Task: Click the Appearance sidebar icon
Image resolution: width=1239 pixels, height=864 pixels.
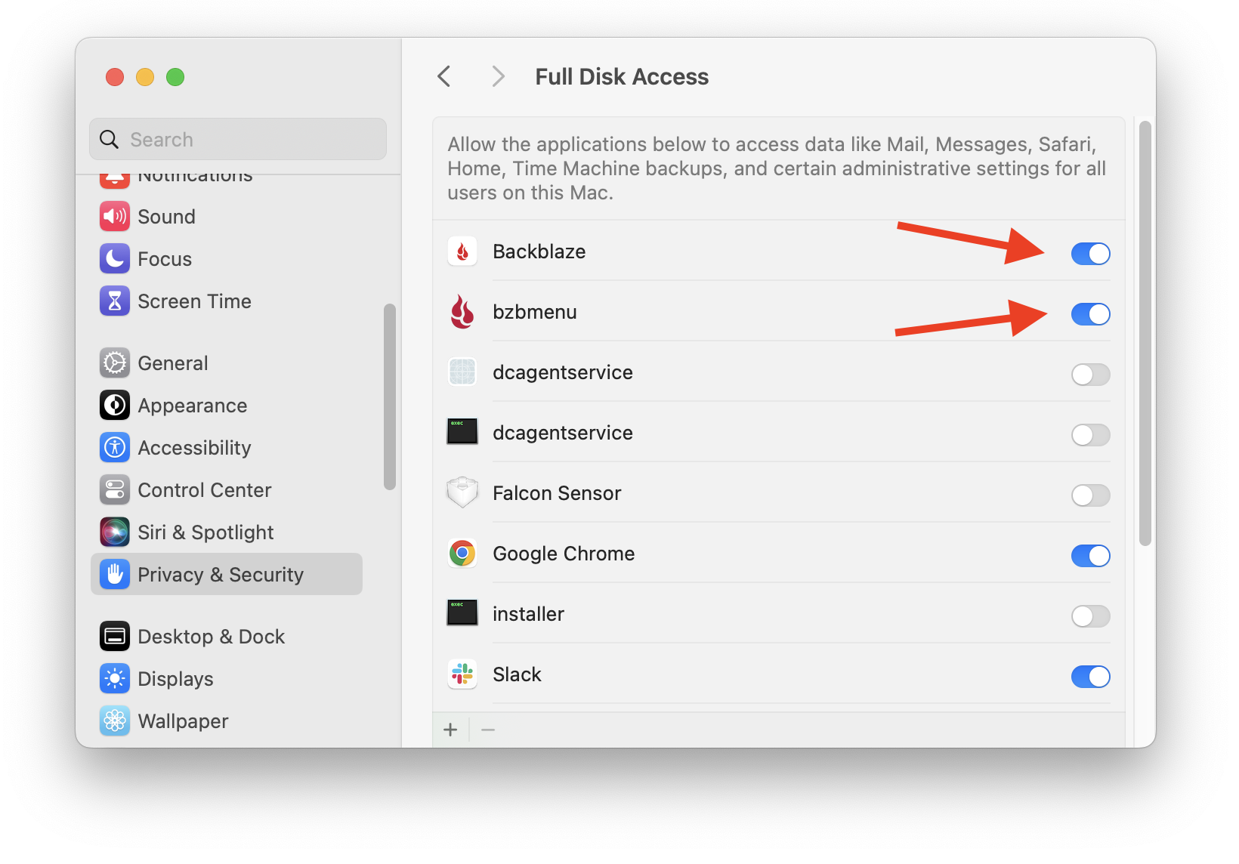Action: tap(115, 406)
